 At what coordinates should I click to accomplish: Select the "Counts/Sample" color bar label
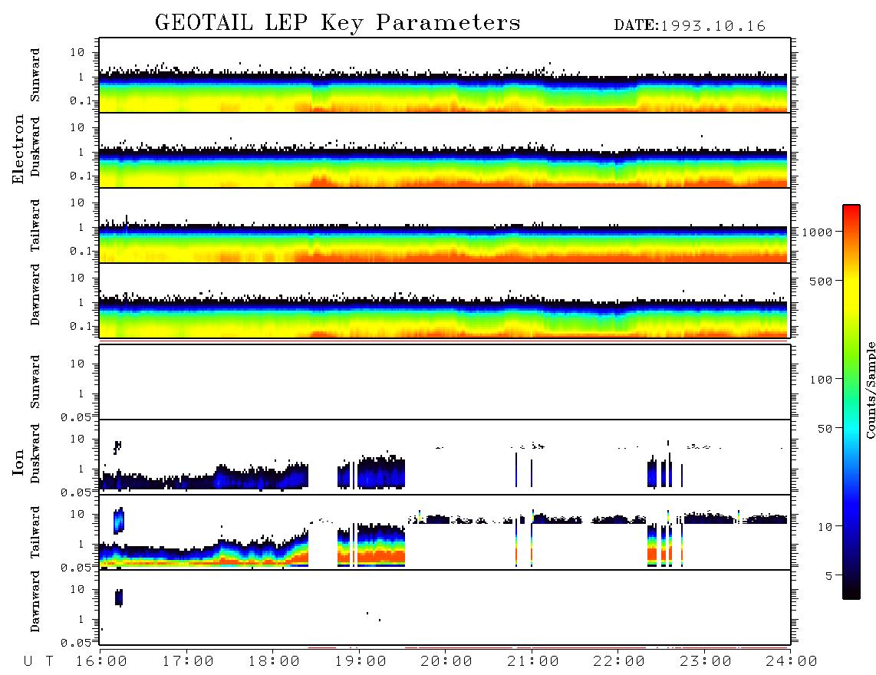pos(871,390)
